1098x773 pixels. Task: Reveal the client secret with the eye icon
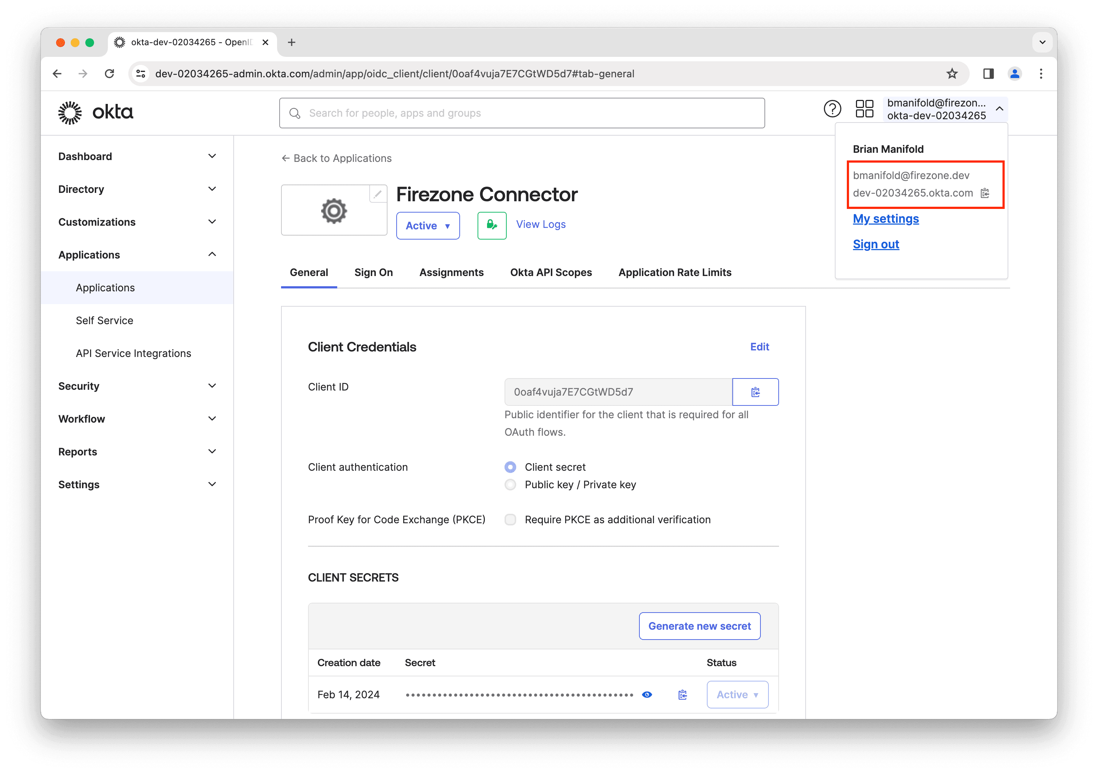(x=647, y=694)
